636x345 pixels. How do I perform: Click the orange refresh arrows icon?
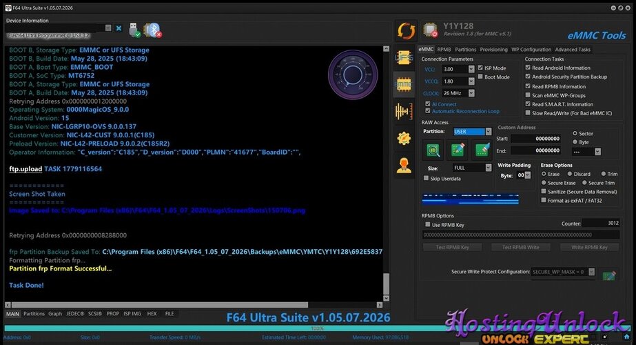406,31
